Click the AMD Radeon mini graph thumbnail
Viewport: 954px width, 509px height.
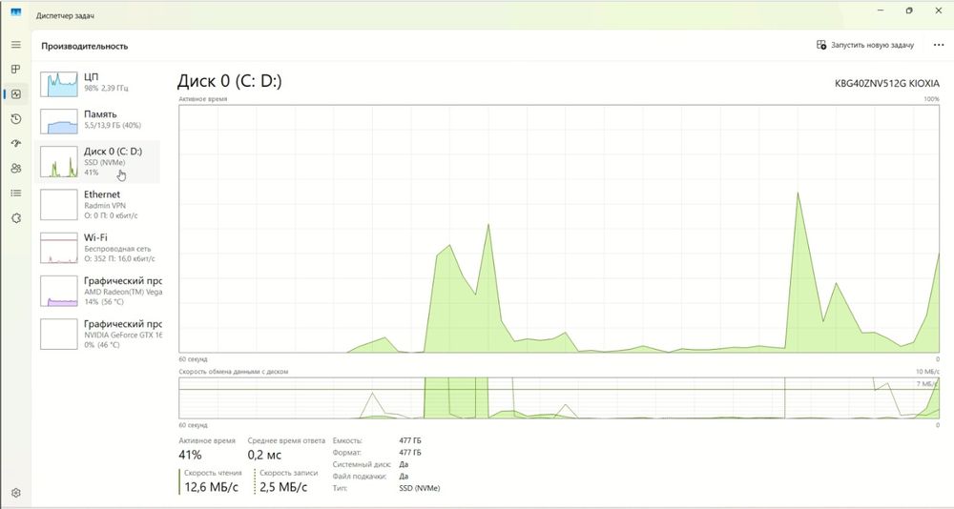tap(59, 292)
